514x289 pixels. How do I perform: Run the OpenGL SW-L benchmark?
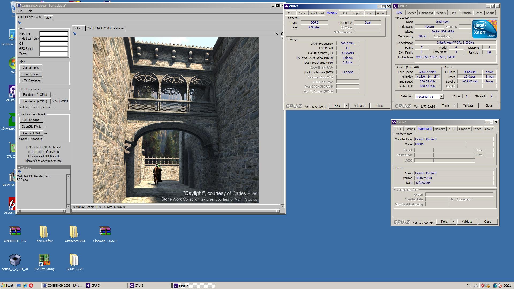pos(31,127)
